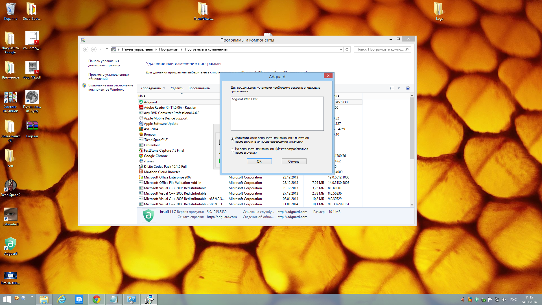Open recent locations dropdown arrow
This screenshot has width=542, height=305.
coord(100,49)
